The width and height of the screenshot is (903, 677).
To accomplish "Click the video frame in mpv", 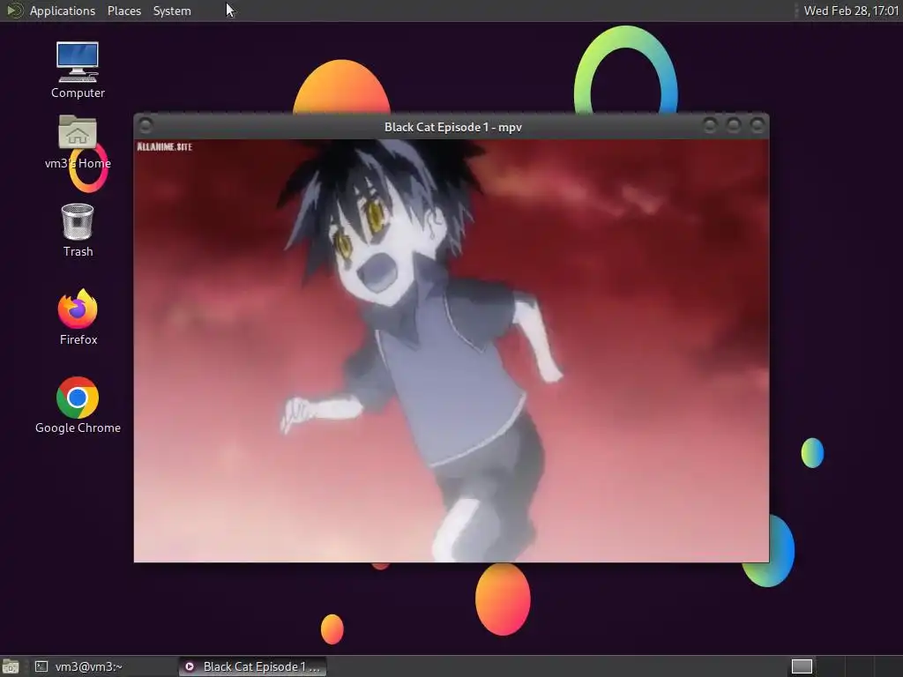I will pyautogui.click(x=451, y=351).
